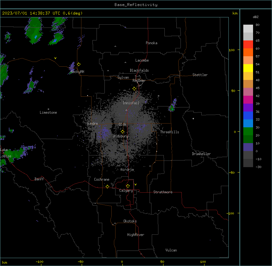Click the asterisk marker above the Limestone label
272x266 pixels.
point(48,109)
